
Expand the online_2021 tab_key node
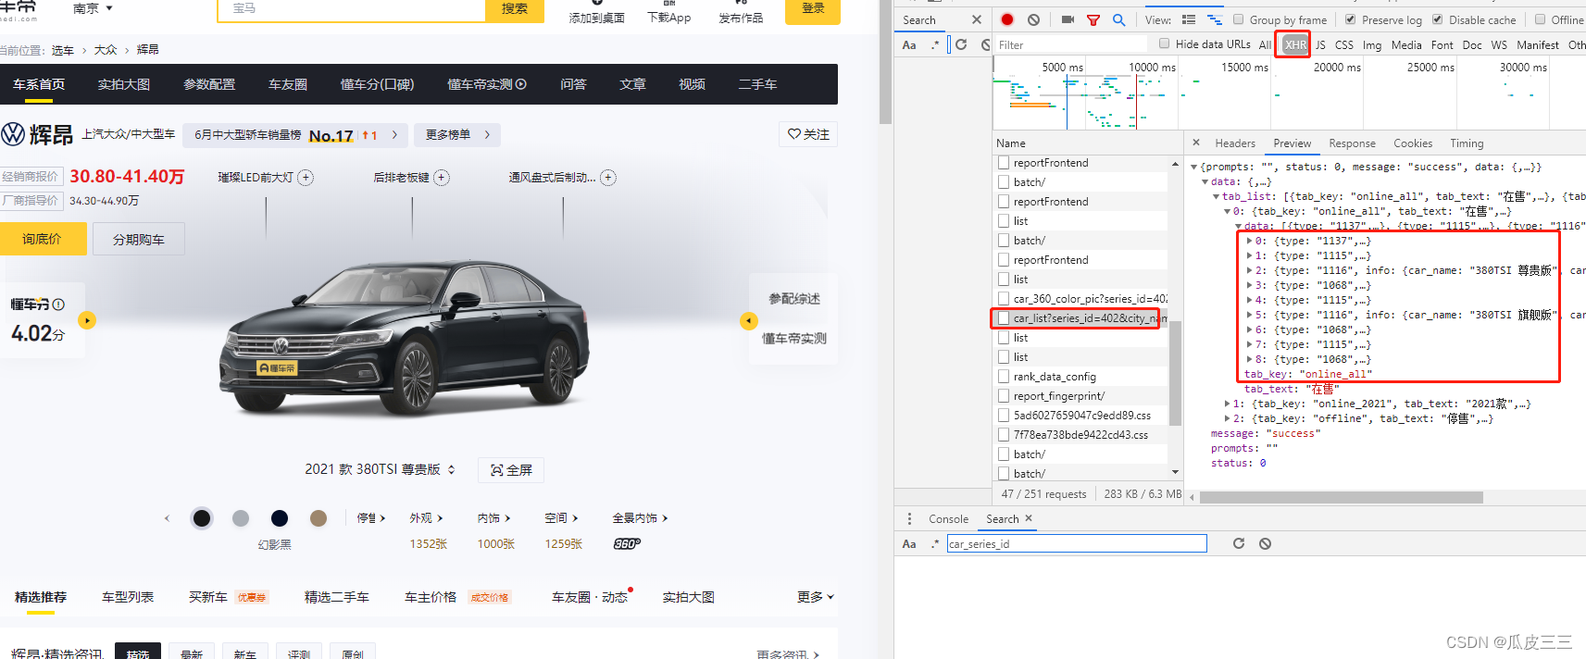(x=1227, y=404)
